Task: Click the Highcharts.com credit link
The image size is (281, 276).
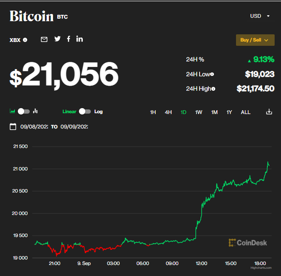Action: 260,268
